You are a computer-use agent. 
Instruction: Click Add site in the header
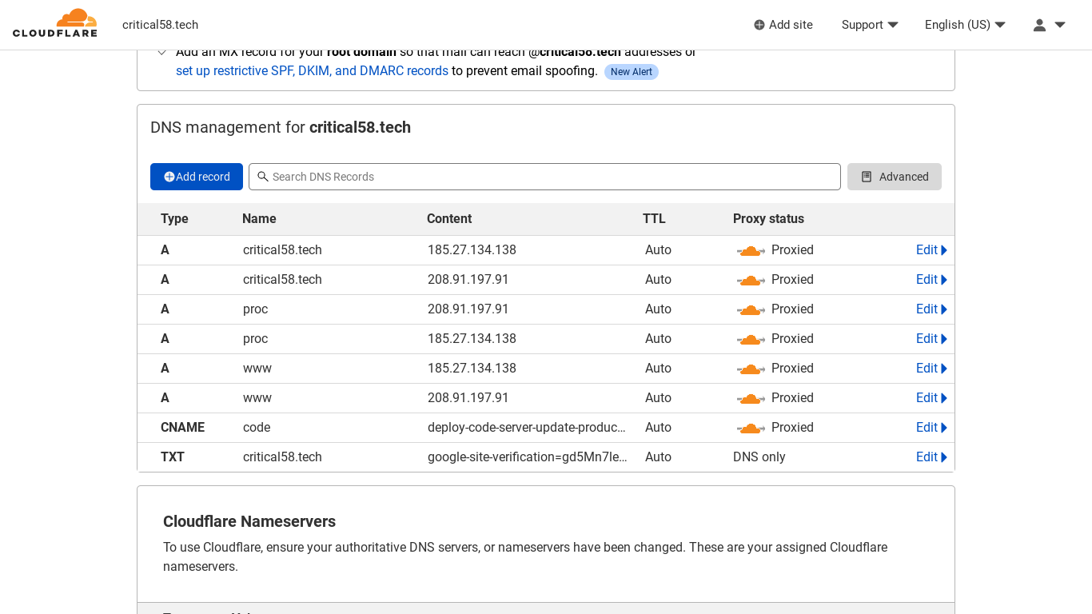(x=783, y=25)
